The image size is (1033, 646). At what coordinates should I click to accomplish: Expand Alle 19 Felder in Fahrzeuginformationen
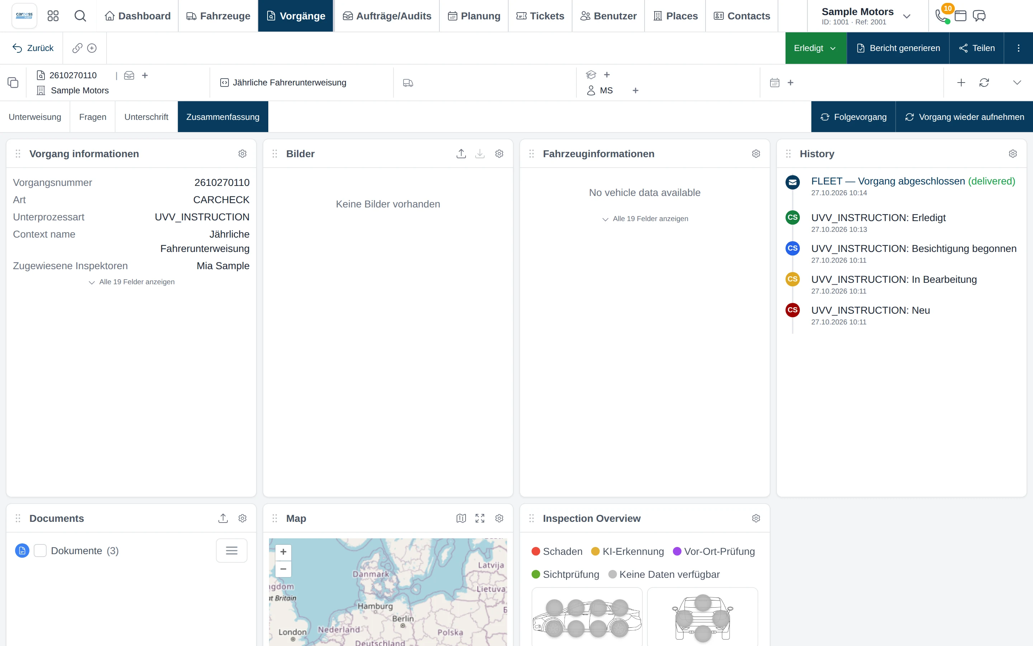click(645, 219)
